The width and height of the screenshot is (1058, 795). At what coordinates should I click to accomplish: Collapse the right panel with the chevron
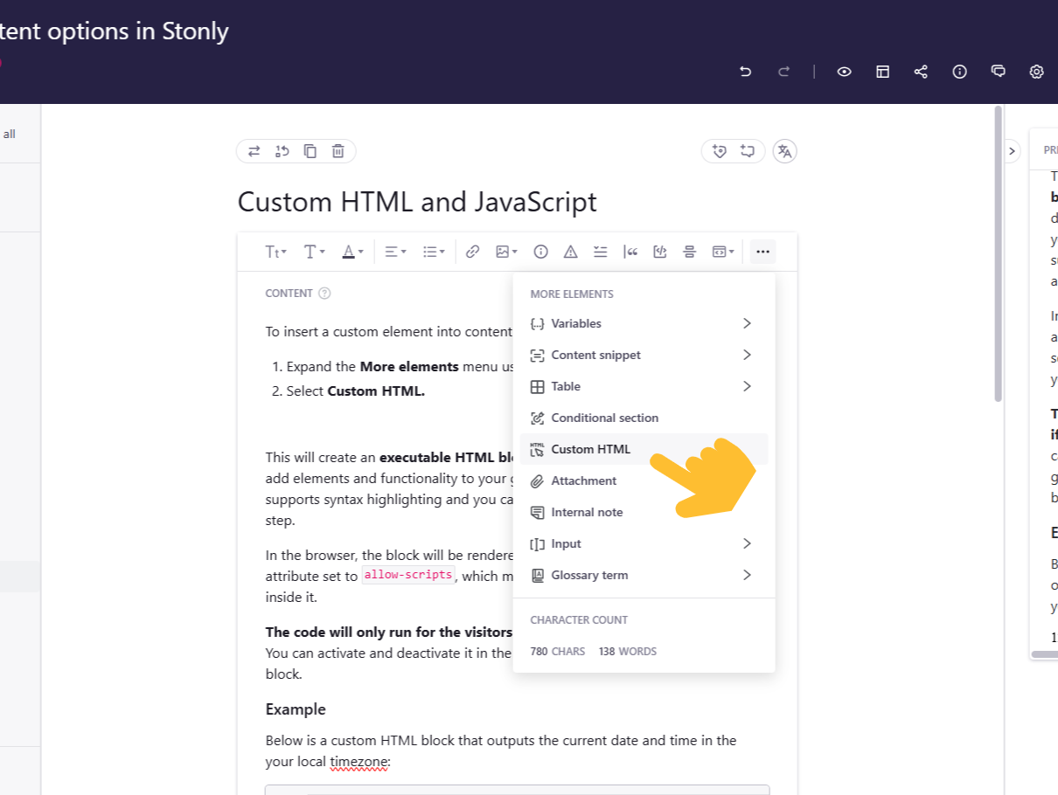click(1012, 150)
